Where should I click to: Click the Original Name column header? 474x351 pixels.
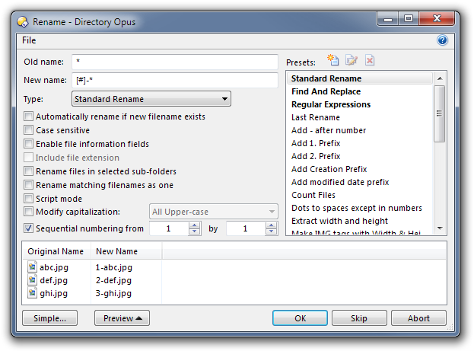click(x=57, y=251)
